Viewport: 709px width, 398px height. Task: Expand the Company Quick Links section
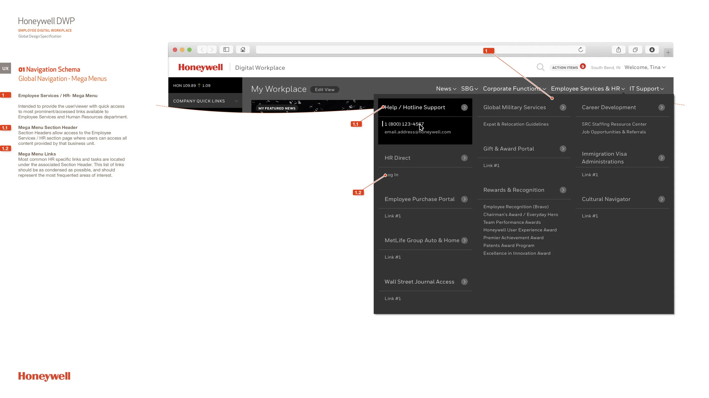coord(236,101)
